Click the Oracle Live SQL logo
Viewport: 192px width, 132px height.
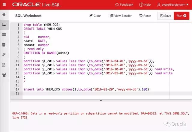click(x=36, y=5)
